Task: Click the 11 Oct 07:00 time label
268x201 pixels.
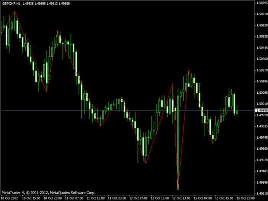Action: [x=74, y=198]
